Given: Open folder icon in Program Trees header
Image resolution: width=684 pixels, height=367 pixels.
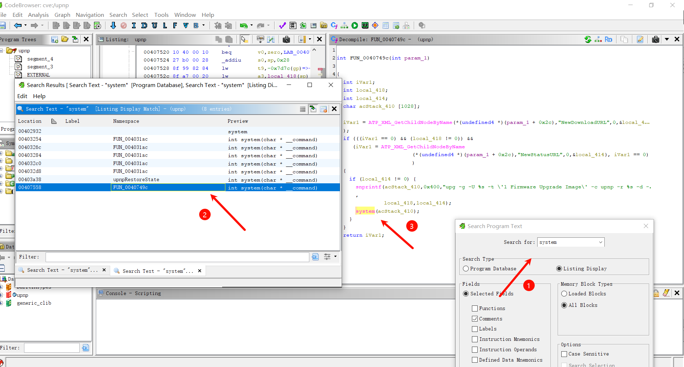Looking at the screenshot, I should pyautogui.click(x=65, y=39).
